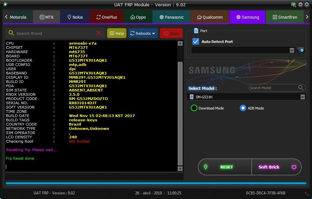Click the chipset value MT6737T
The image size is (312, 199).
[78, 48]
